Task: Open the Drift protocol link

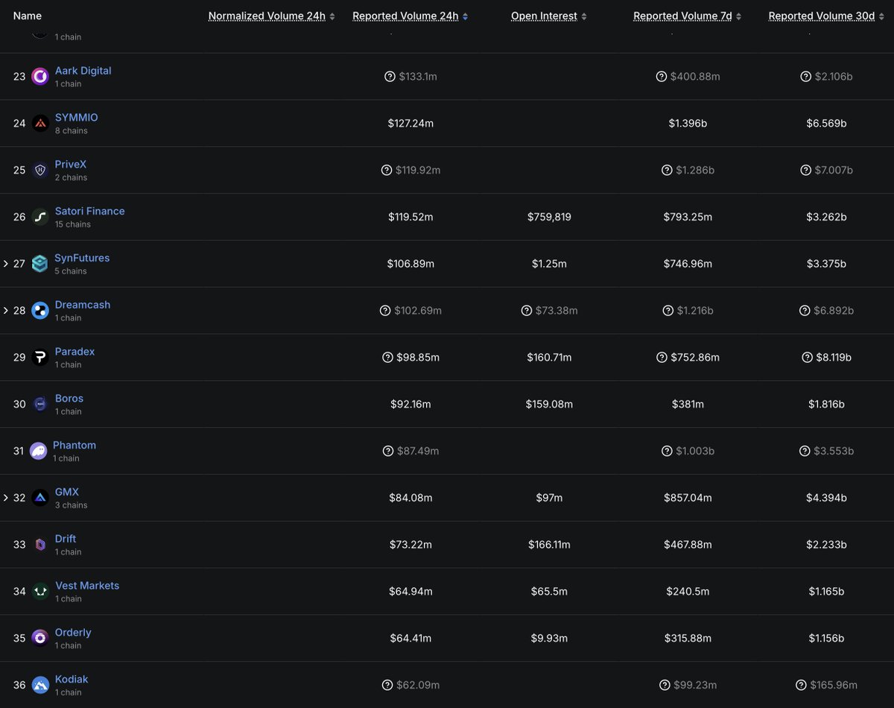Action: point(66,539)
